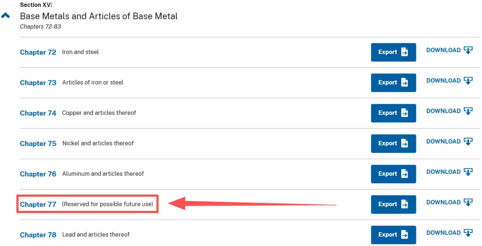This screenshot has width=482, height=246.
Task: Export Chapter 76 Aluminum data
Action: click(393, 174)
